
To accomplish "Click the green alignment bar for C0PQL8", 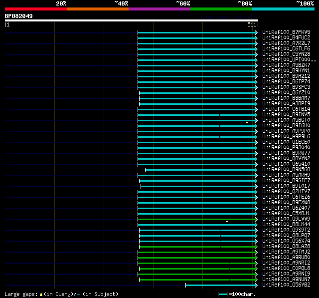I will pos(197,269).
